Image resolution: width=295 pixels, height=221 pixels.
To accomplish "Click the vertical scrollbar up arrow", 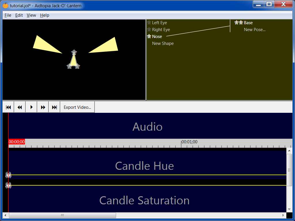I will [289, 151].
